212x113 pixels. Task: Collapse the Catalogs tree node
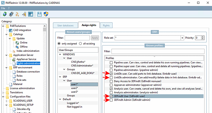click(x=6, y=34)
